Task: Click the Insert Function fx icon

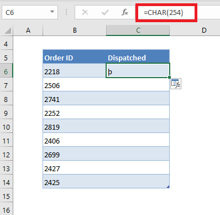Action: point(125,12)
